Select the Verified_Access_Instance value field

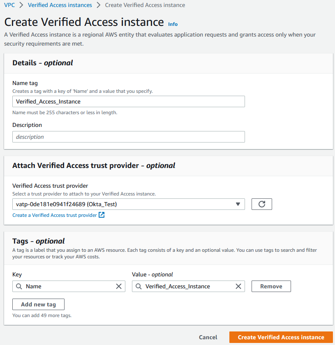coord(185,286)
